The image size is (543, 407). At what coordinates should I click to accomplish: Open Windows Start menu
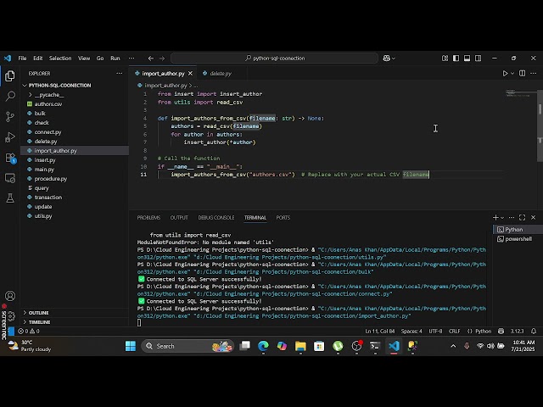(x=131, y=346)
